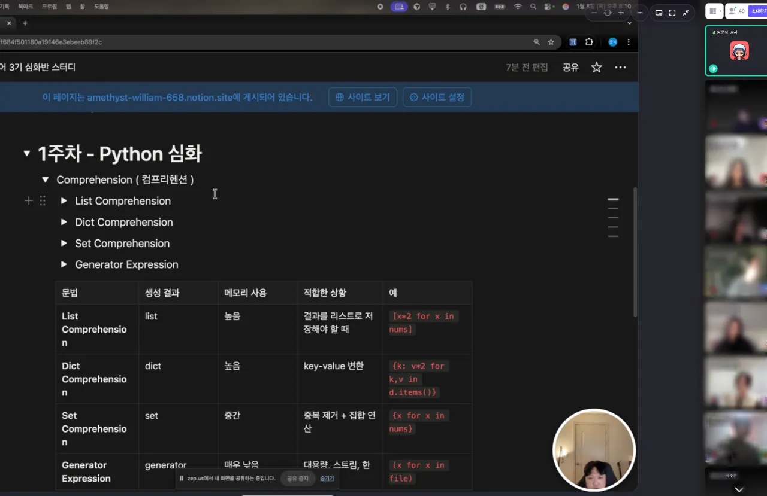767x496 pixels.
Task: Toggle the instructor's green audio indicator
Action: (712, 69)
